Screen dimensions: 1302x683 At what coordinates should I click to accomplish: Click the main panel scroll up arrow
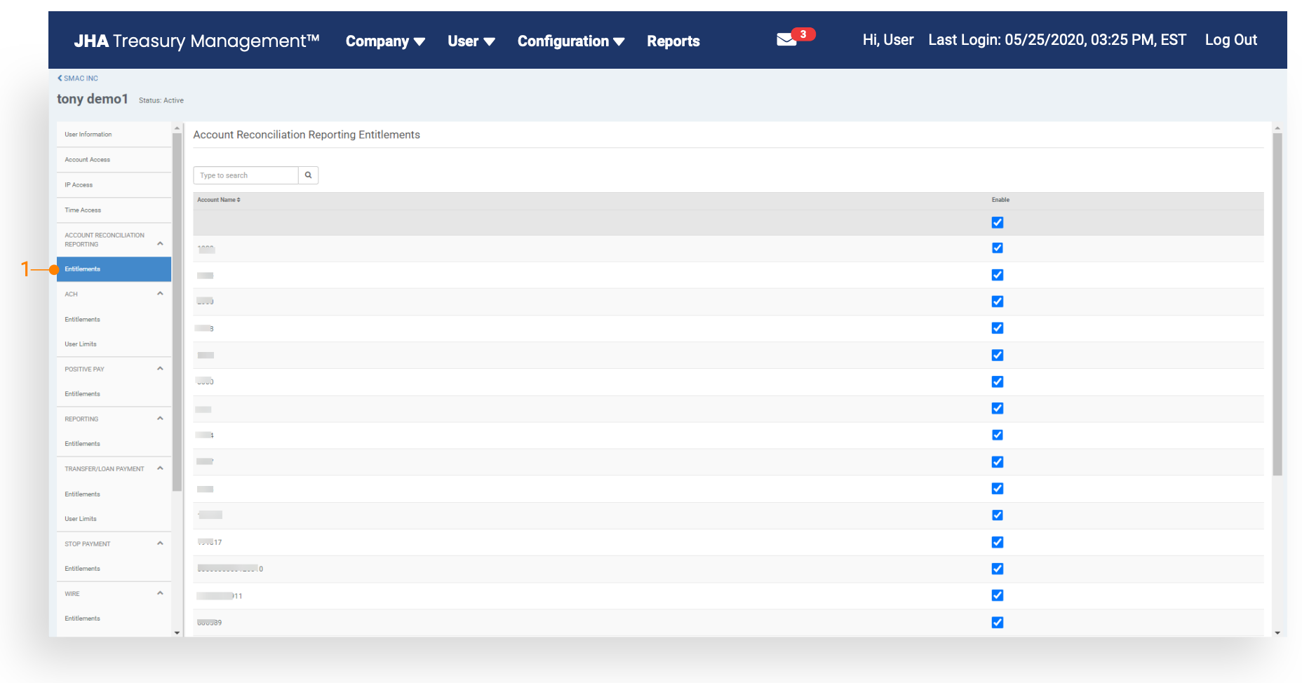[x=1277, y=128]
